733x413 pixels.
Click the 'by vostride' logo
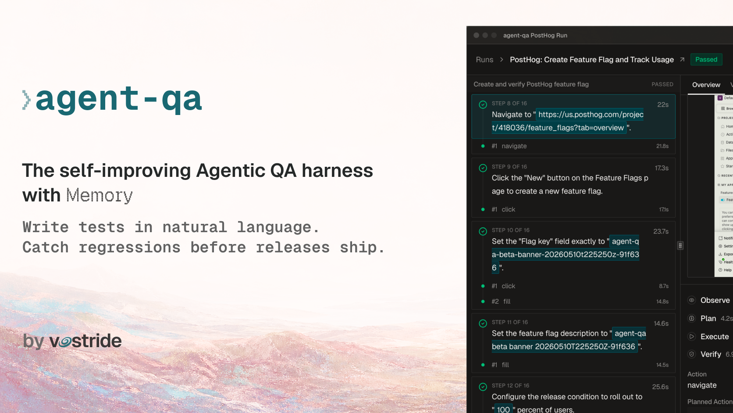(72, 341)
